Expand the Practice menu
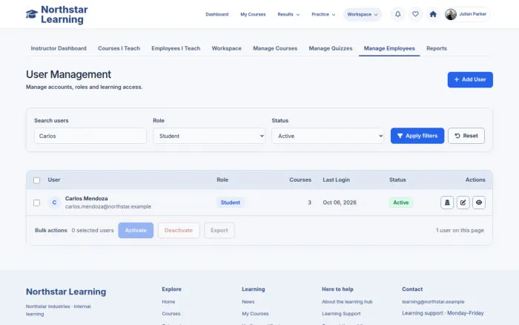Screen dimensions: 519x325 323,14
